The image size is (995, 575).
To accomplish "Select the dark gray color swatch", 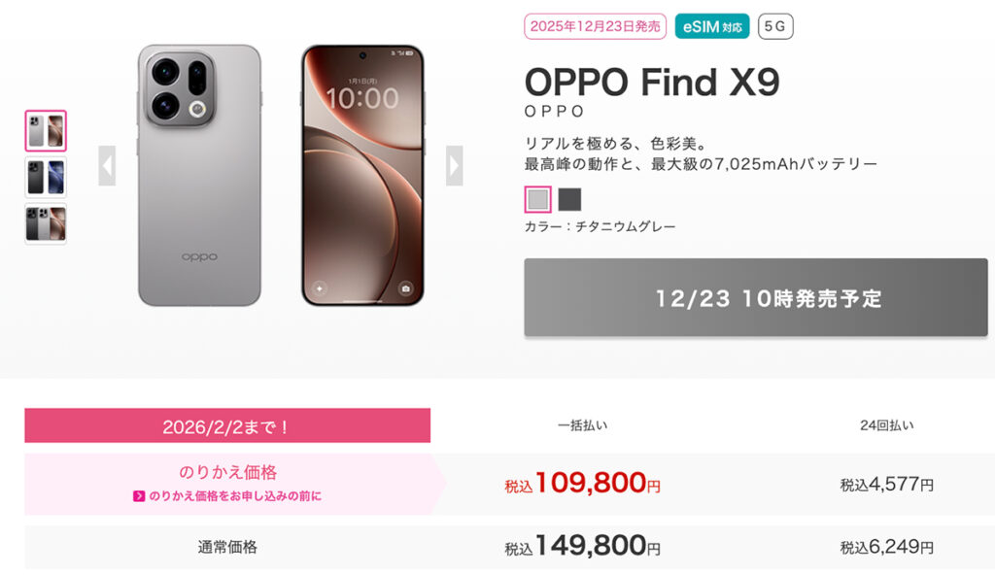I will (x=569, y=199).
